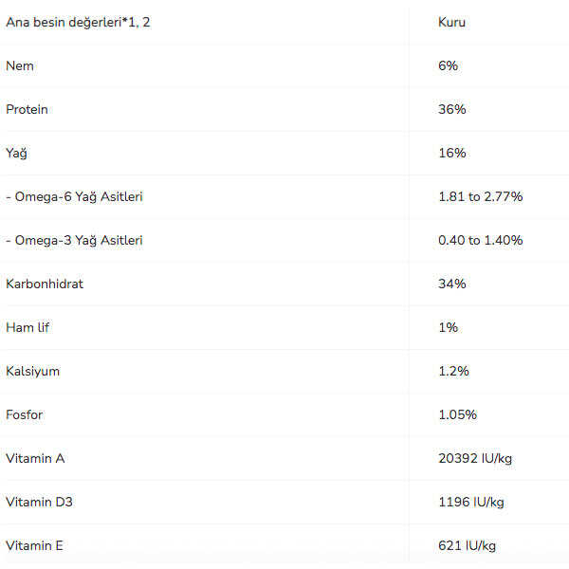
Task: Click the 'Protein' row label
Action: [27, 109]
